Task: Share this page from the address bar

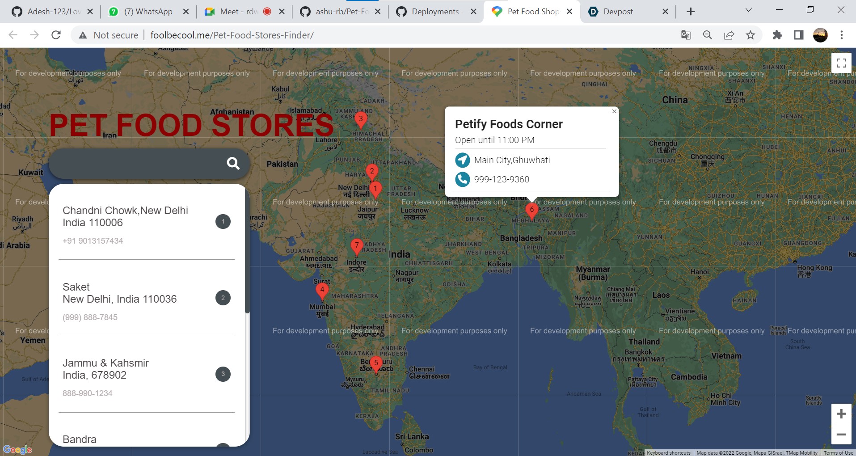Action: [x=729, y=35]
